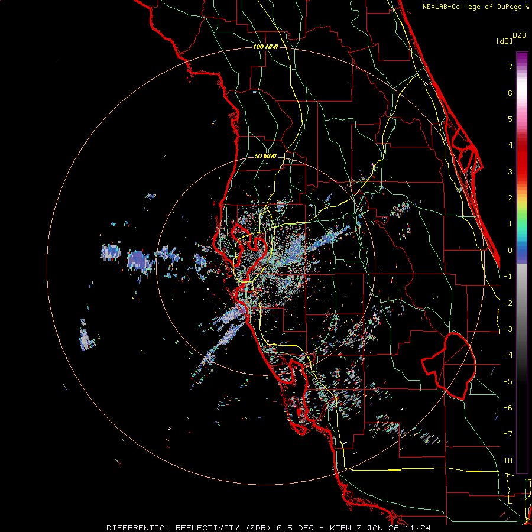
Task: Click the 100 NMI range ring label
Action: (265, 47)
